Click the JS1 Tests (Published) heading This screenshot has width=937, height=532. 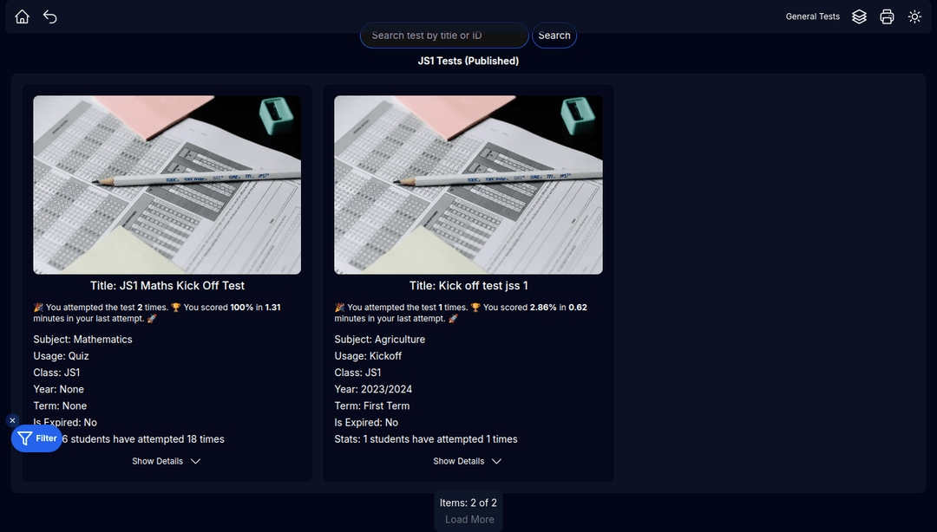pos(468,61)
